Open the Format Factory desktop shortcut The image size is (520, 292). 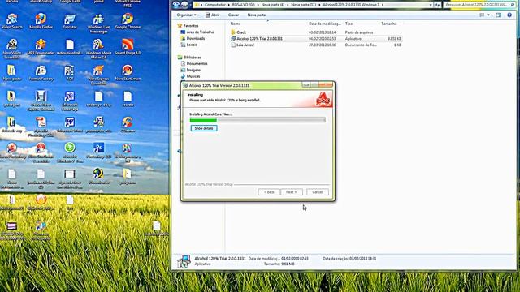[x=41, y=73]
